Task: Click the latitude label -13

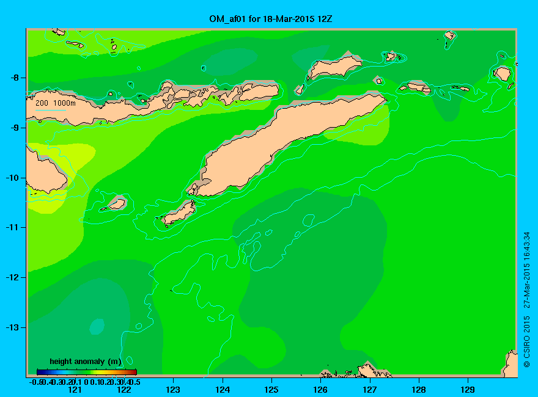Action: (12, 327)
